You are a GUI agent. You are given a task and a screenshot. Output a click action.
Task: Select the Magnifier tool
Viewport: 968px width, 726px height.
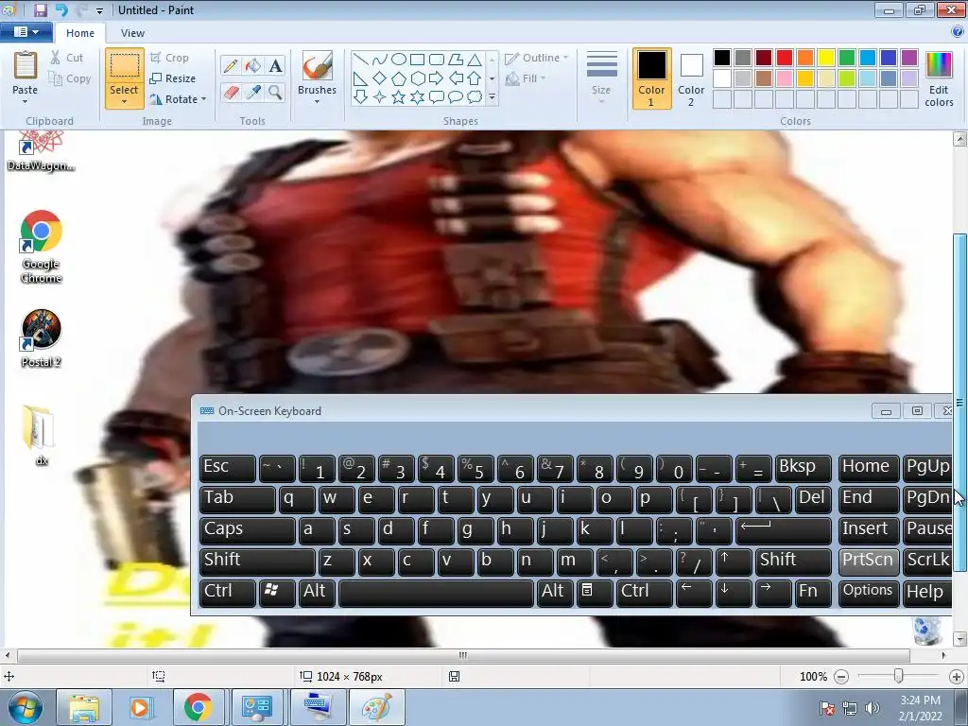(275, 93)
